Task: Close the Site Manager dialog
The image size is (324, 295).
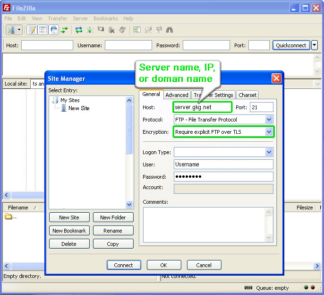Action: tap(276, 78)
